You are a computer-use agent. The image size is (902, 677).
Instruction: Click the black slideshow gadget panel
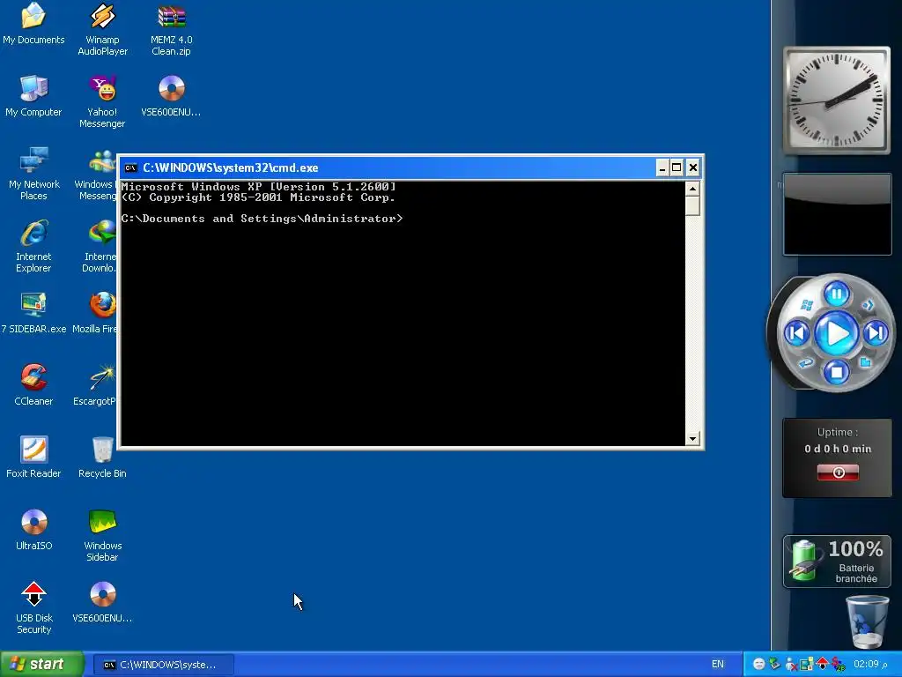(x=837, y=214)
